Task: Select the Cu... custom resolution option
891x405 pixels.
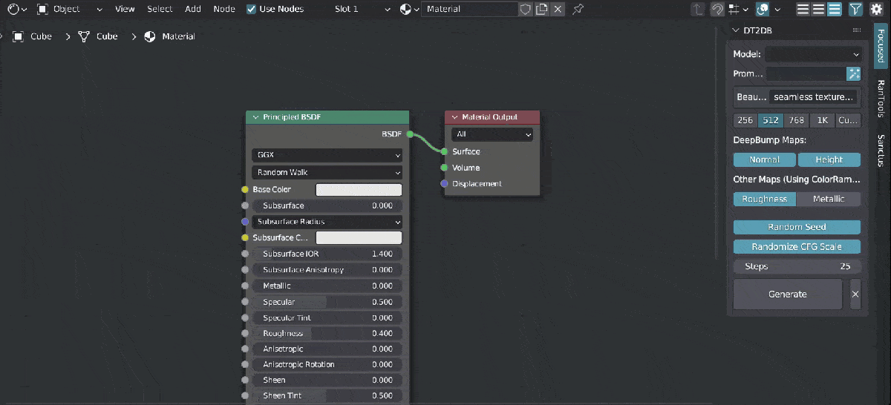Action: point(848,120)
